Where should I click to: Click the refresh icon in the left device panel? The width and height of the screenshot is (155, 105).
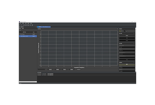(x=20, y=30)
